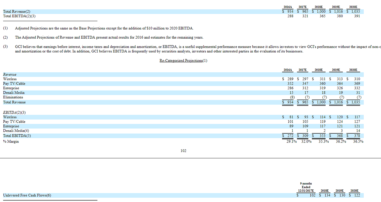The image size is (381, 202).
Task: Click the 'Eliminations' row label
Action: tap(13, 97)
